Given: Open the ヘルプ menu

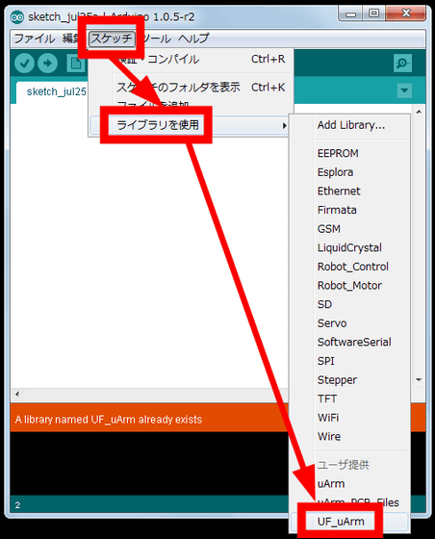Looking at the screenshot, I should tap(193, 38).
